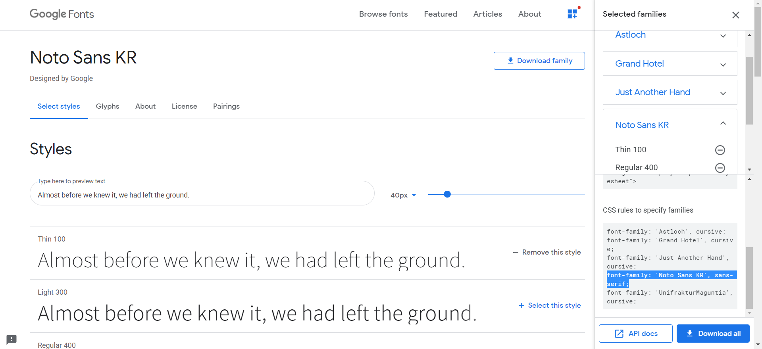Click the code section scroll-up arrow
This screenshot has height=349, width=762.
(749, 179)
